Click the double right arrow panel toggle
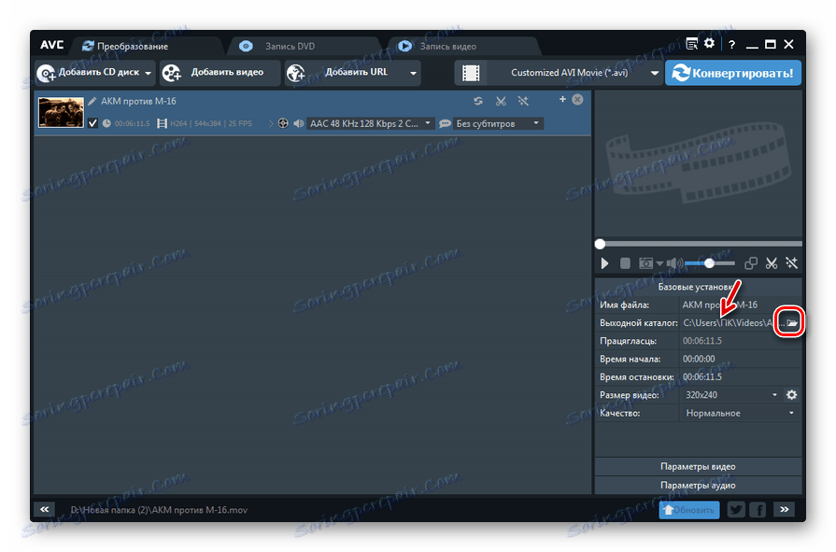Image resolution: width=836 pixels, height=552 pixels. [x=785, y=510]
